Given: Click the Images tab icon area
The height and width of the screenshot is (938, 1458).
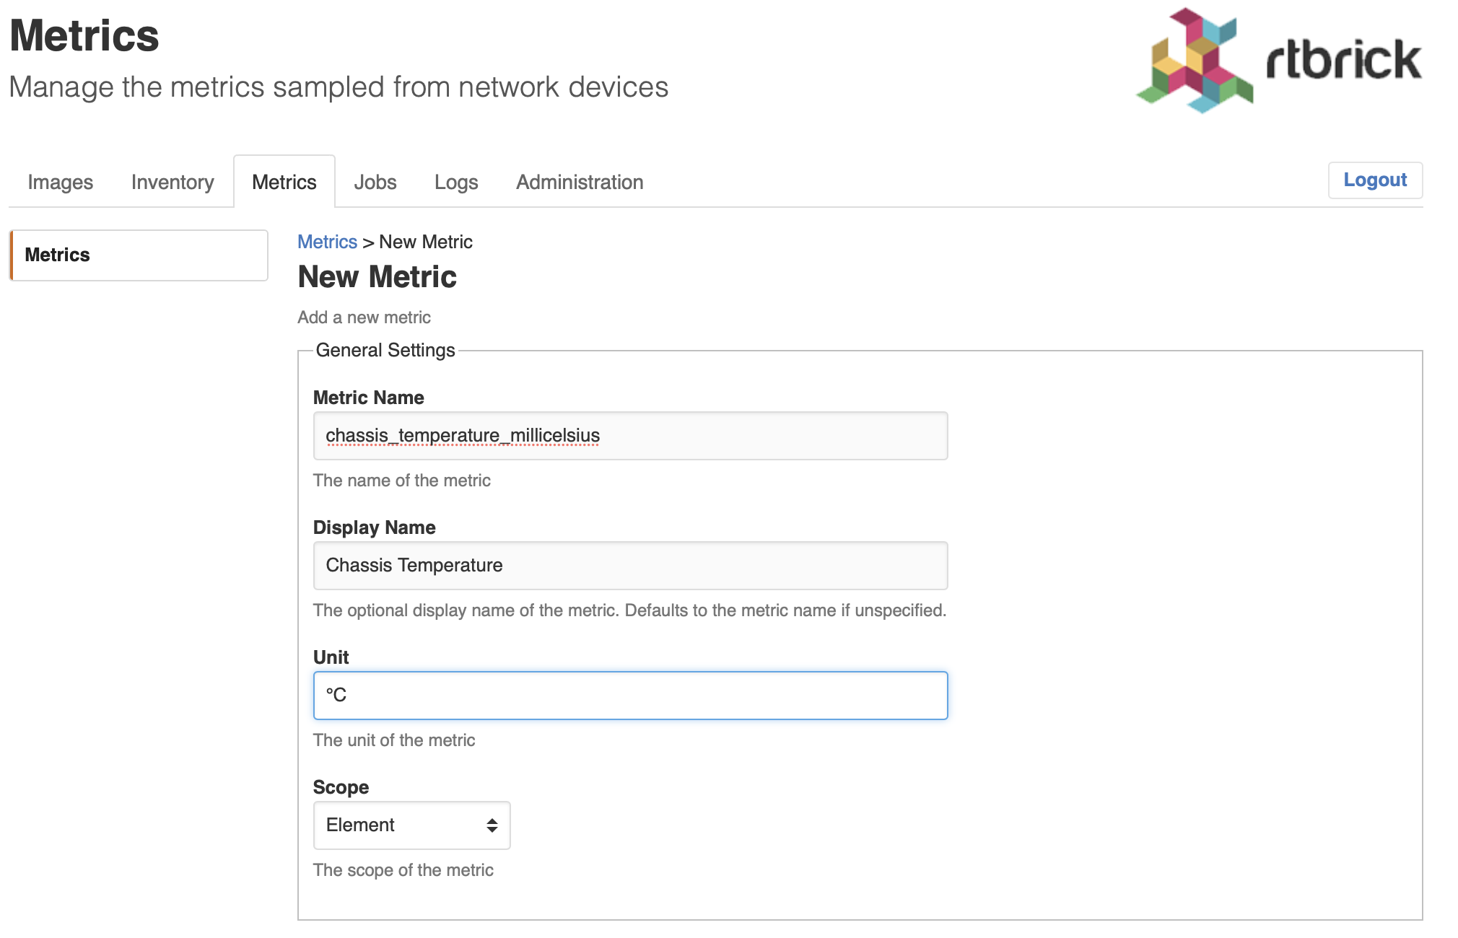Looking at the screenshot, I should coord(61,182).
